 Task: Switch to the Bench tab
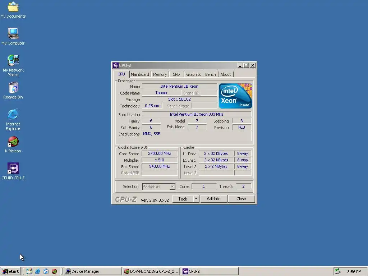(x=210, y=74)
